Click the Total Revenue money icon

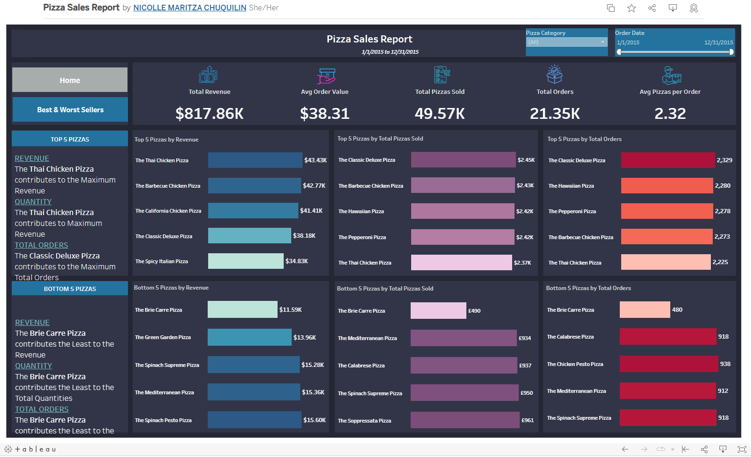click(x=208, y=75)
